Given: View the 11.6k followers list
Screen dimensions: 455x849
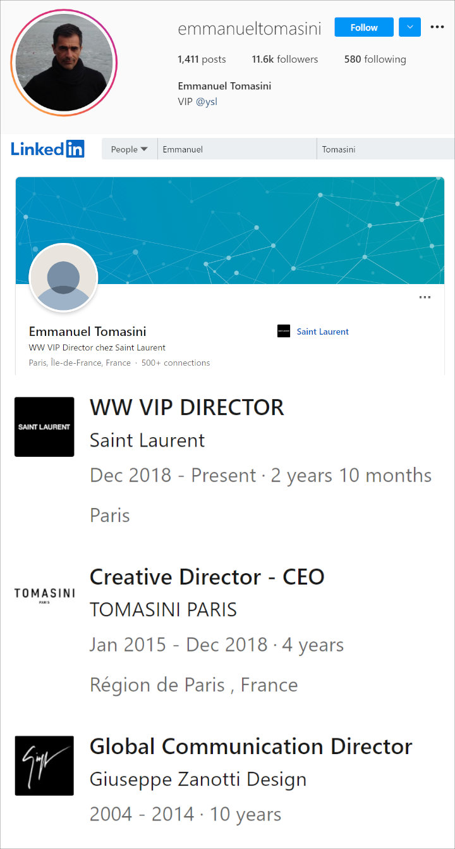Looking at the screenshot, I should coord(285,59).
